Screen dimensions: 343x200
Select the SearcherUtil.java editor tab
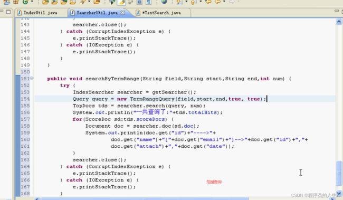coord(97,13)
